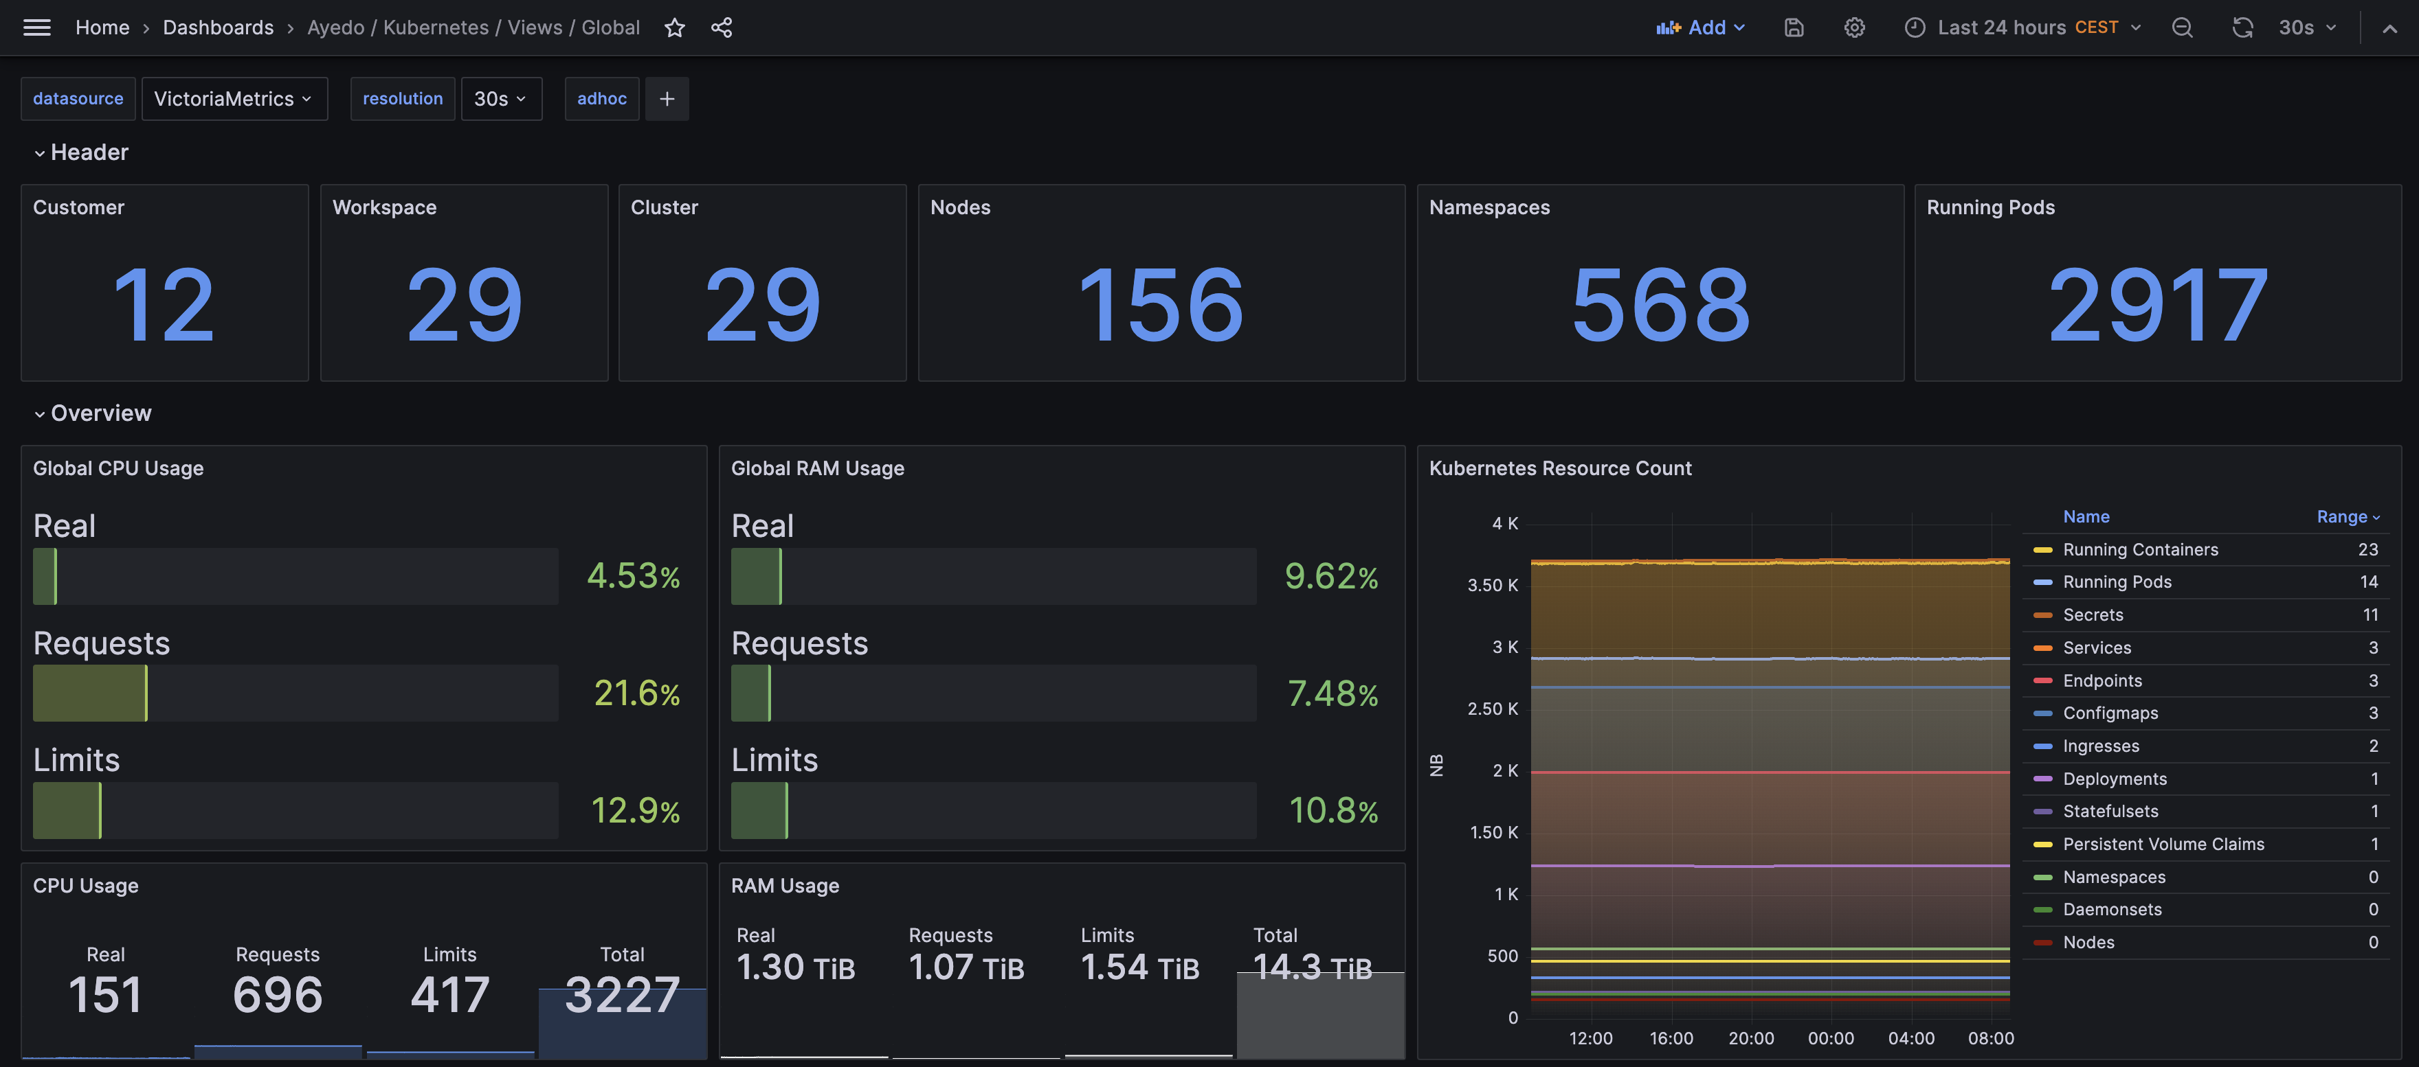Screen dimensions: 2419x1067
Task: Refresh the dashboard now
Action: tap(2242, 27)
